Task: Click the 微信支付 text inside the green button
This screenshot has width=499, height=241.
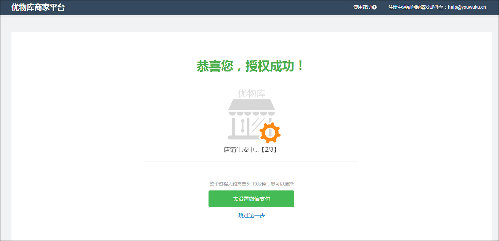Action: tap(260, 199)
